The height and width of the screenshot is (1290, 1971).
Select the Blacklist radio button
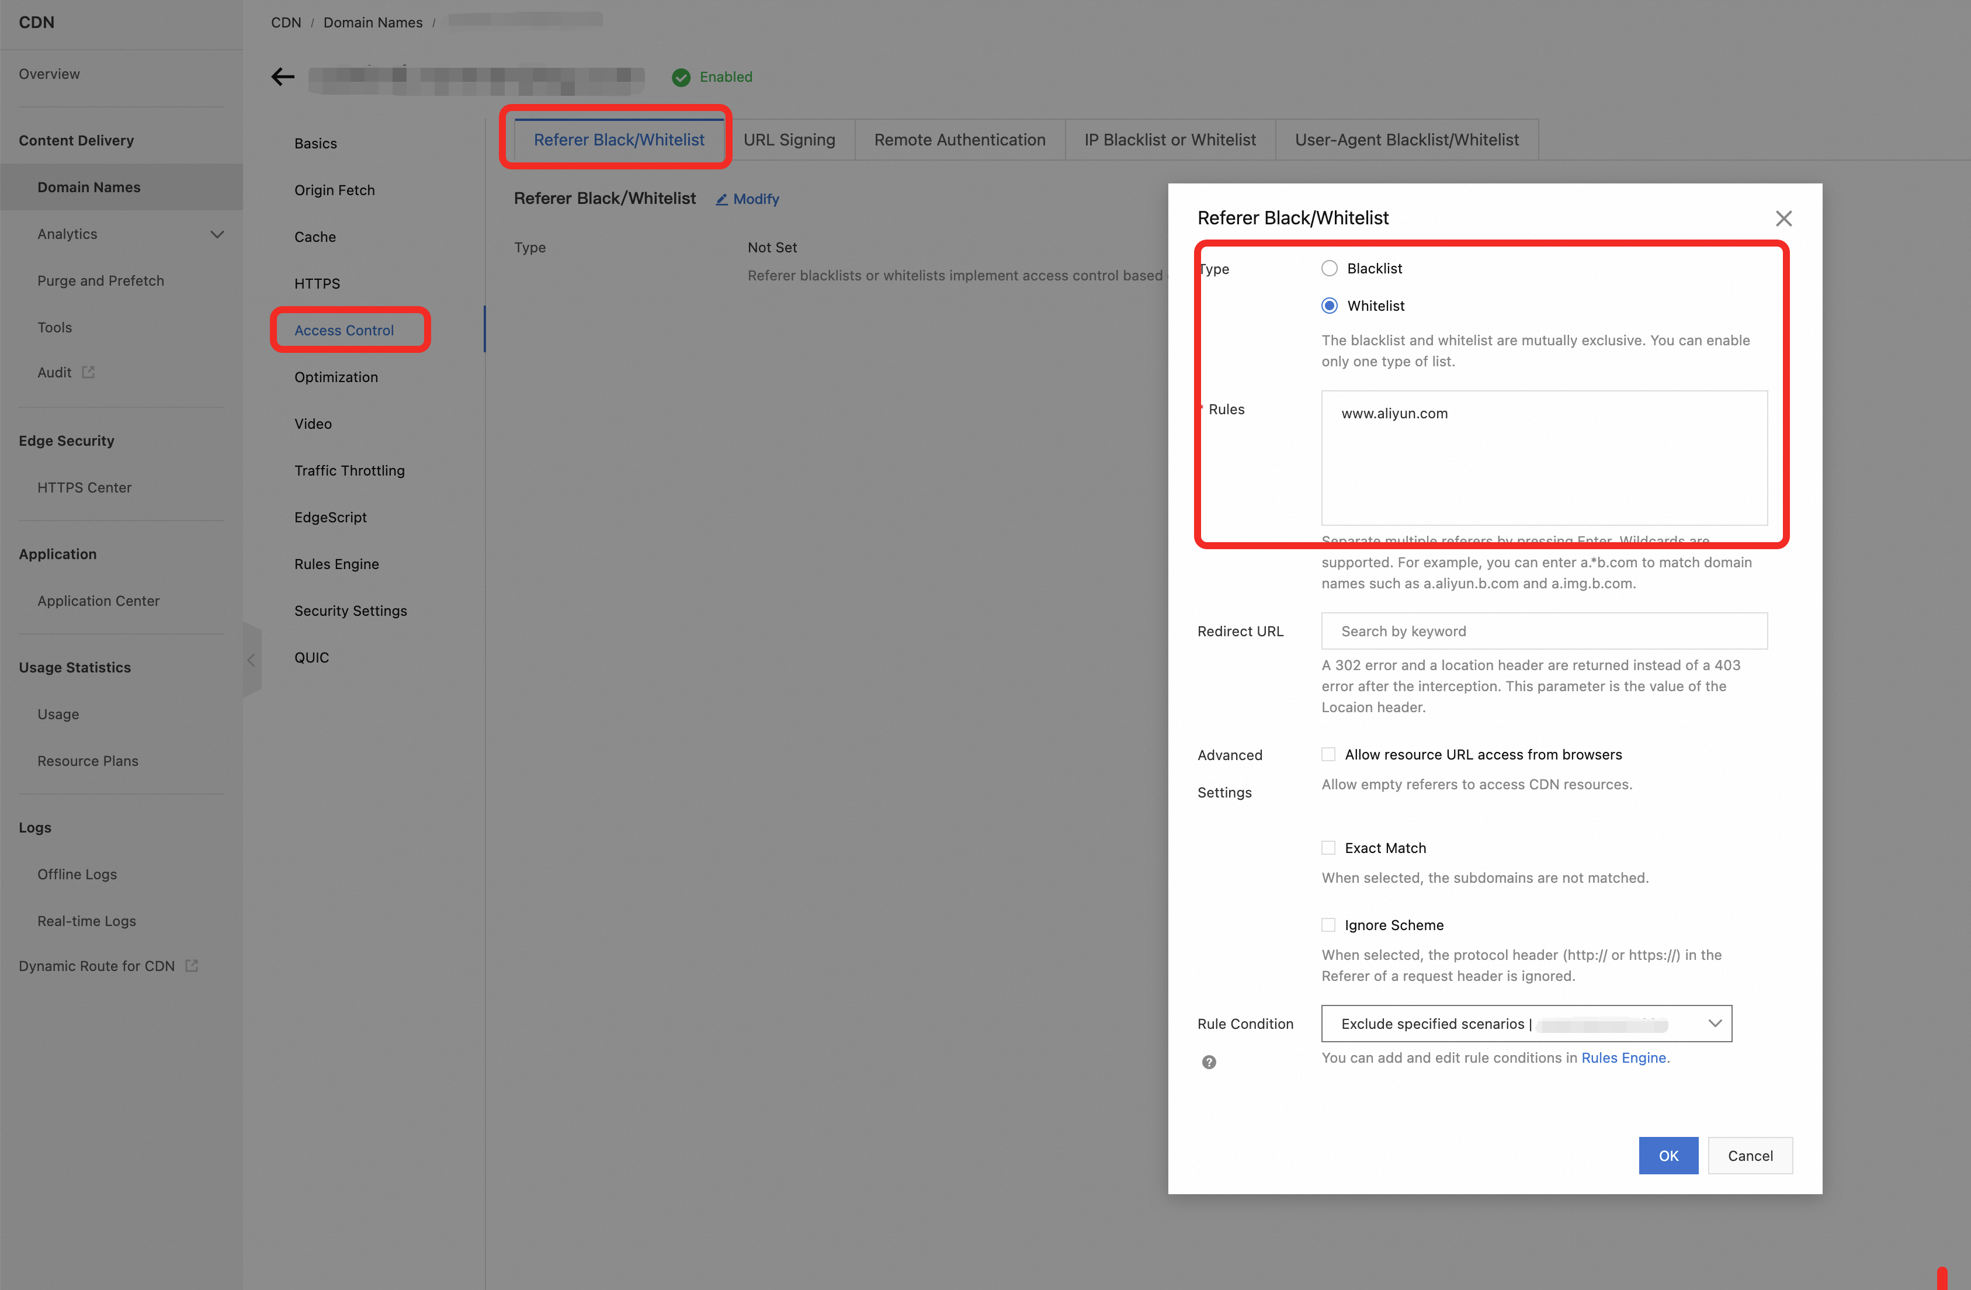click(1329, 268)
